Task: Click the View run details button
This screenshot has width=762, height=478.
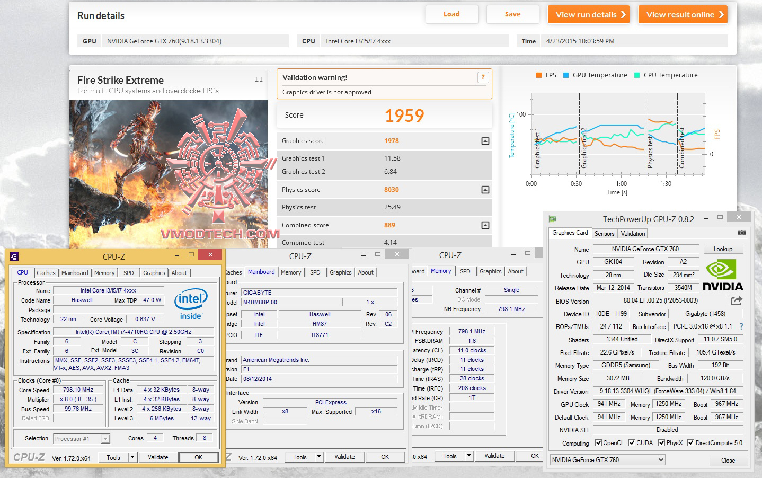Action: pos(589,14)
